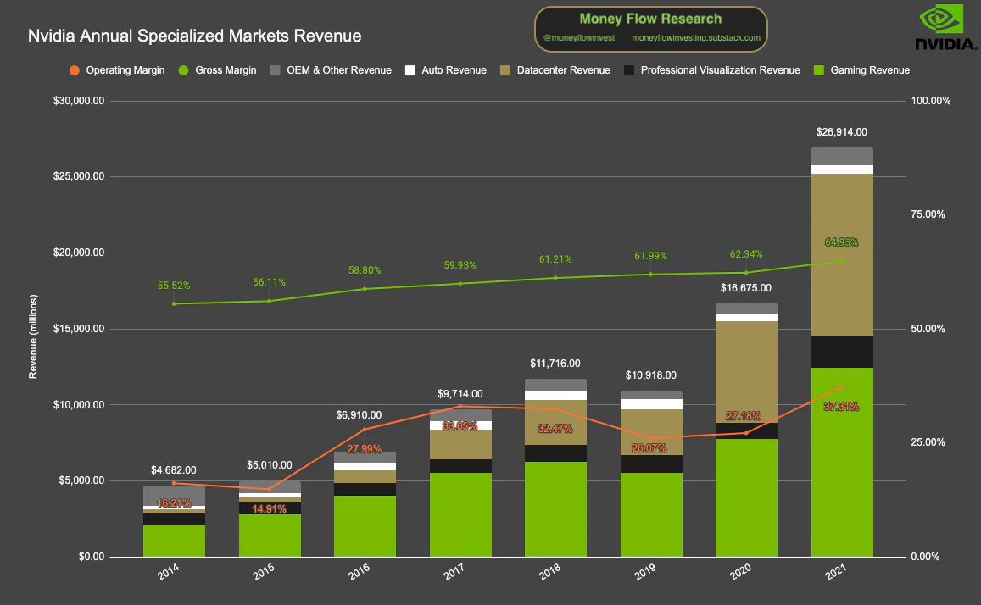981x605 pixels.
Task: Click the 'Gross Margin' legend label
Action: (226, 70)
